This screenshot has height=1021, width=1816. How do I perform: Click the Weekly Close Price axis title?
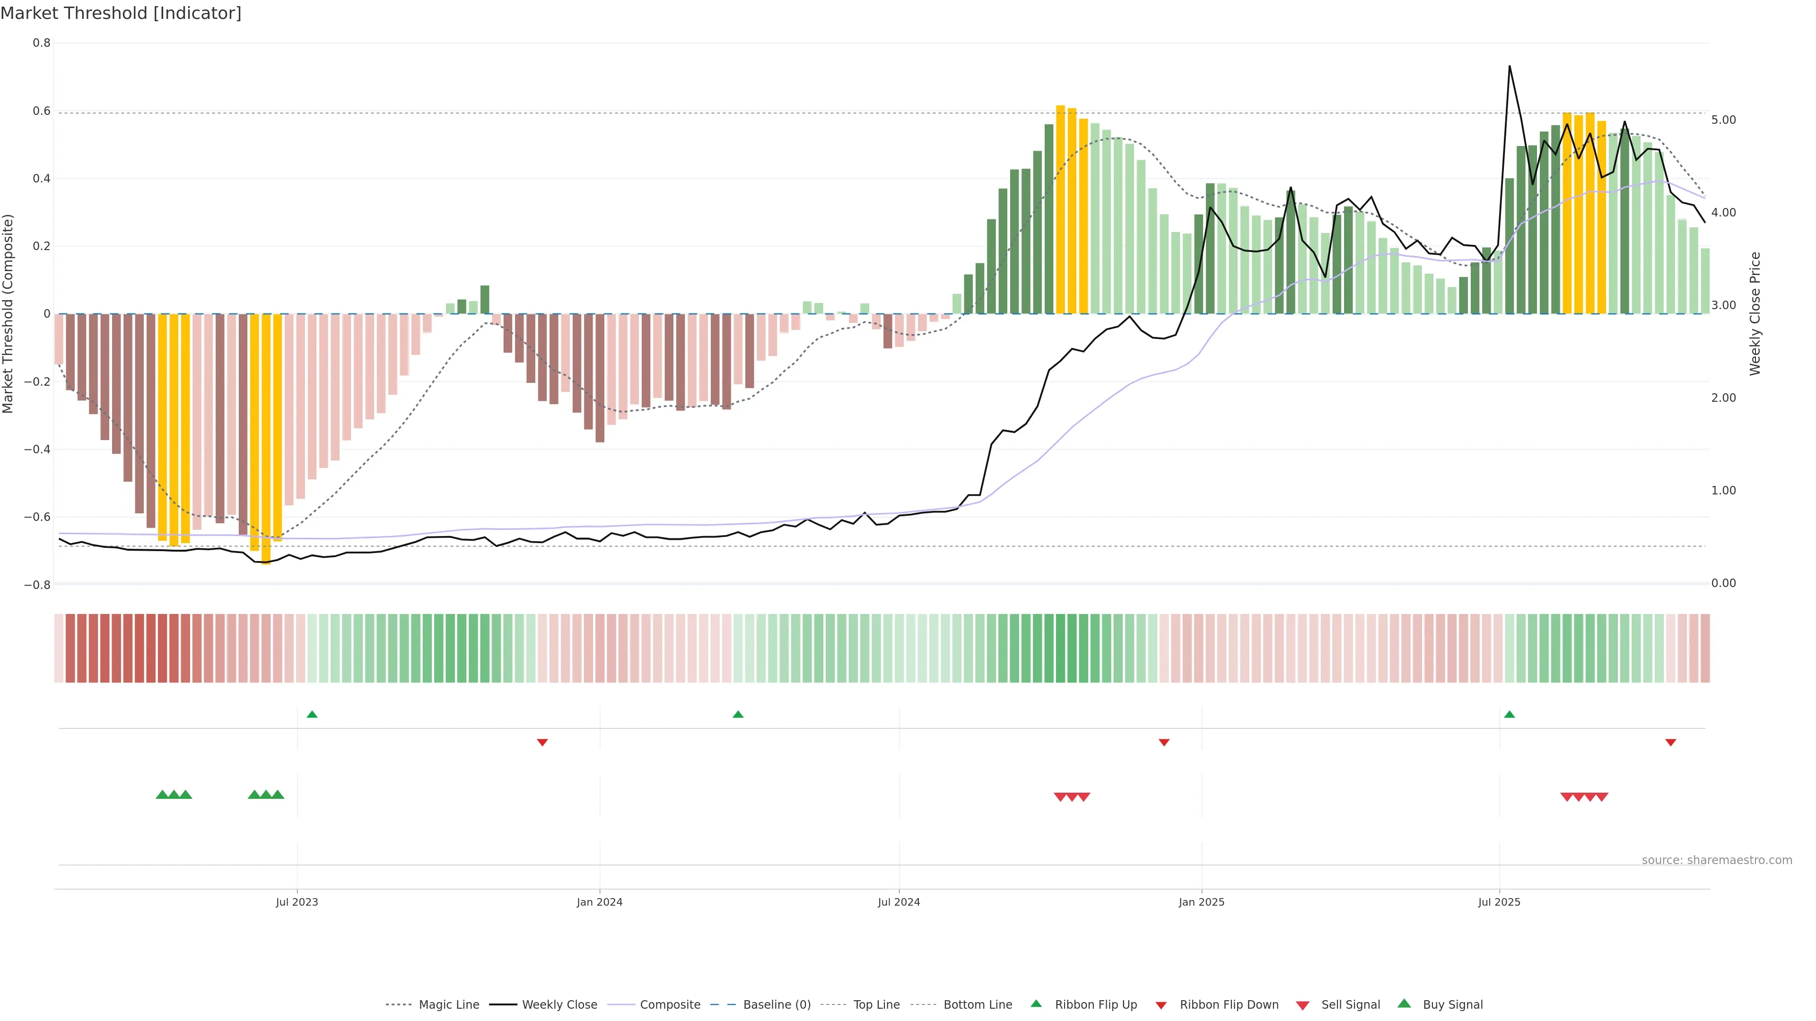click(1755, 313)
